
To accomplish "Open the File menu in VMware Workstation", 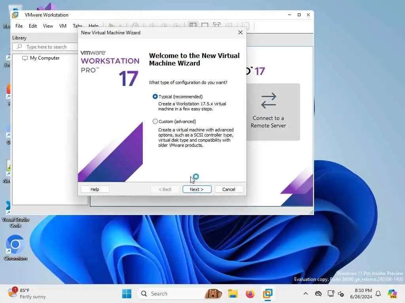I will [19, 26].
